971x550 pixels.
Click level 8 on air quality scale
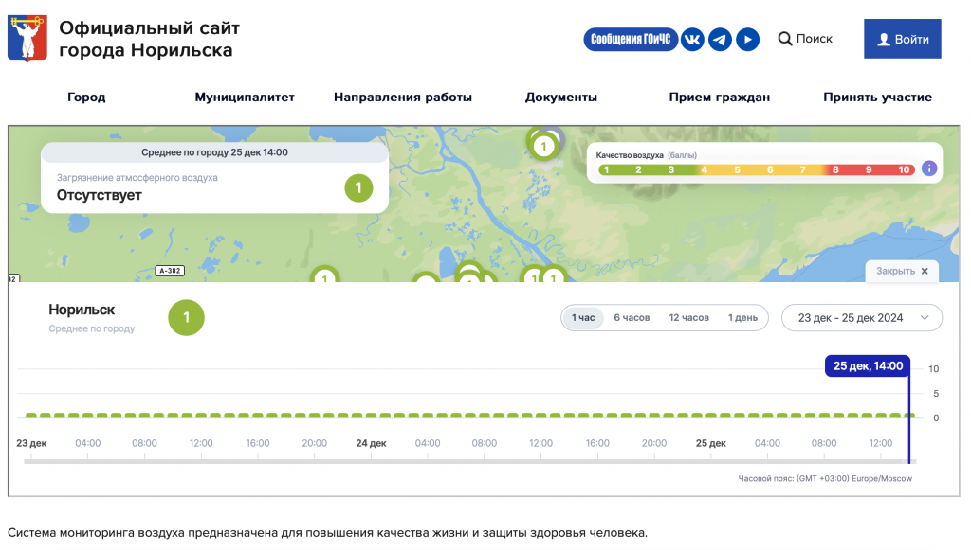pos(835,169)
